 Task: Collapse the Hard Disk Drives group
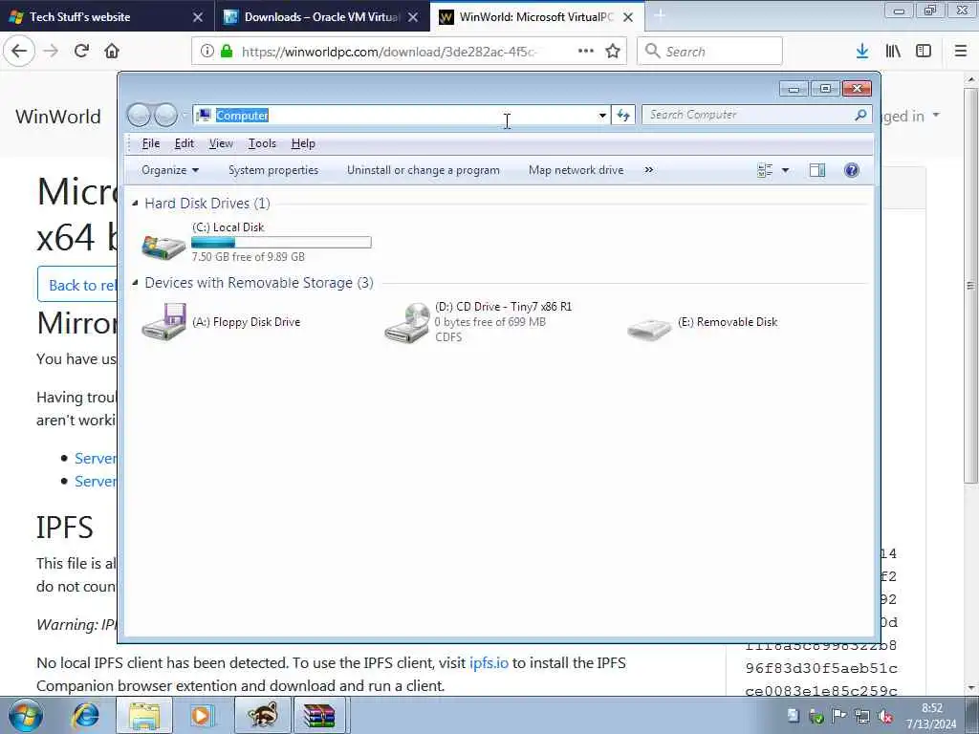(135, 204)
